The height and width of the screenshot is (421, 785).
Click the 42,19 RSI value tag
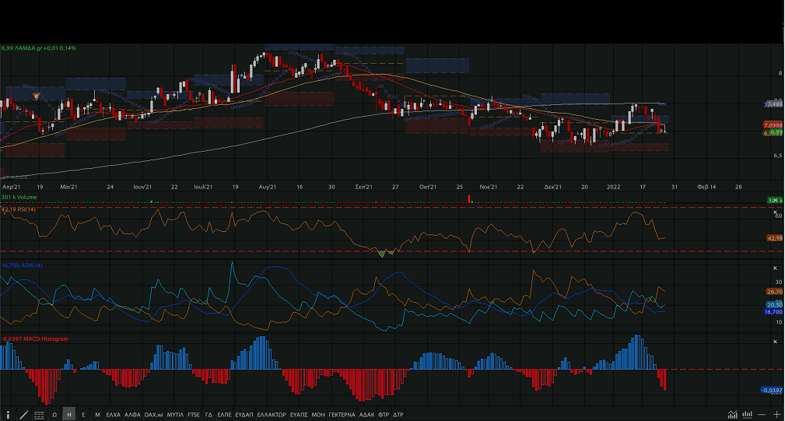pos(774,238)
